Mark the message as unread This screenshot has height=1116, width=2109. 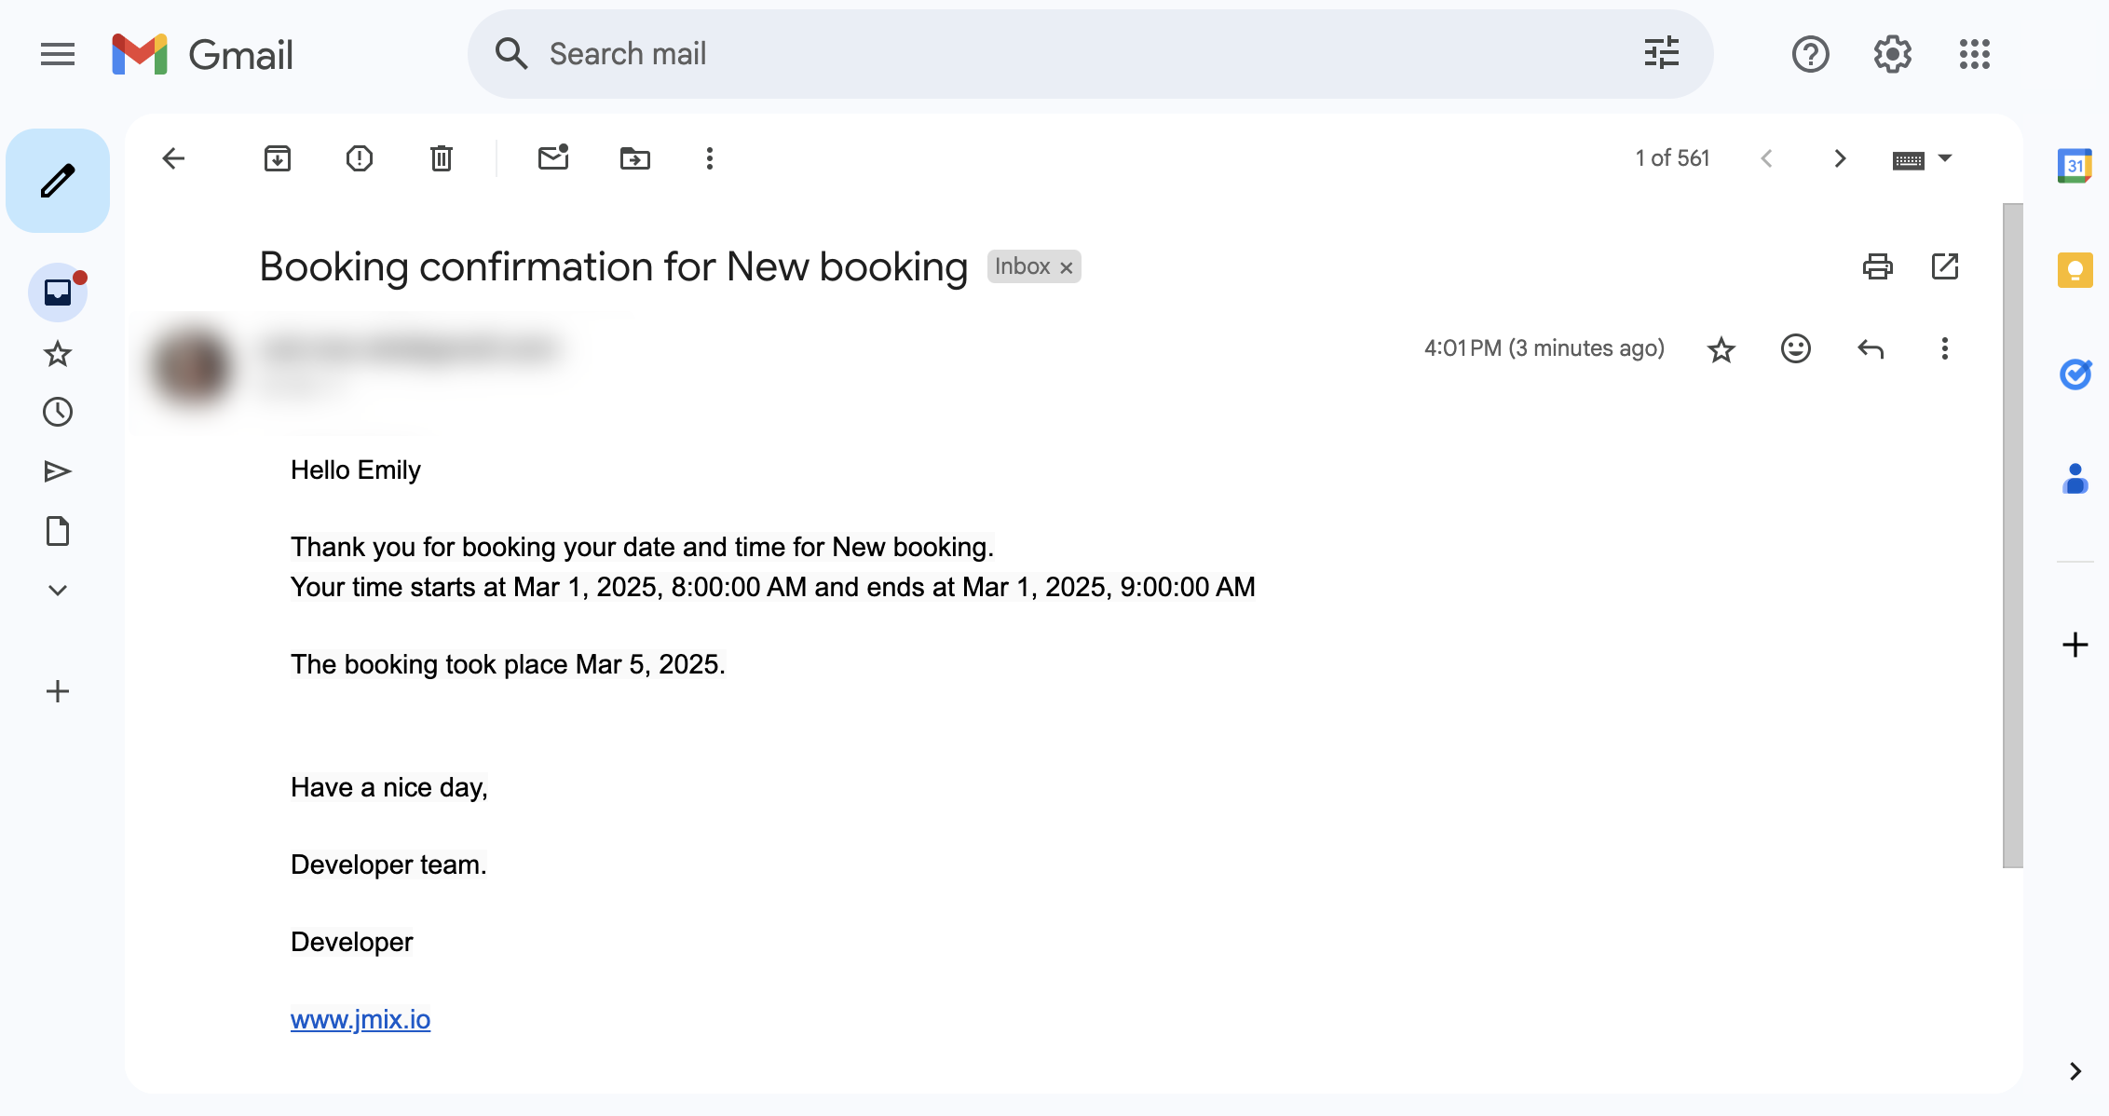(553, 158)
